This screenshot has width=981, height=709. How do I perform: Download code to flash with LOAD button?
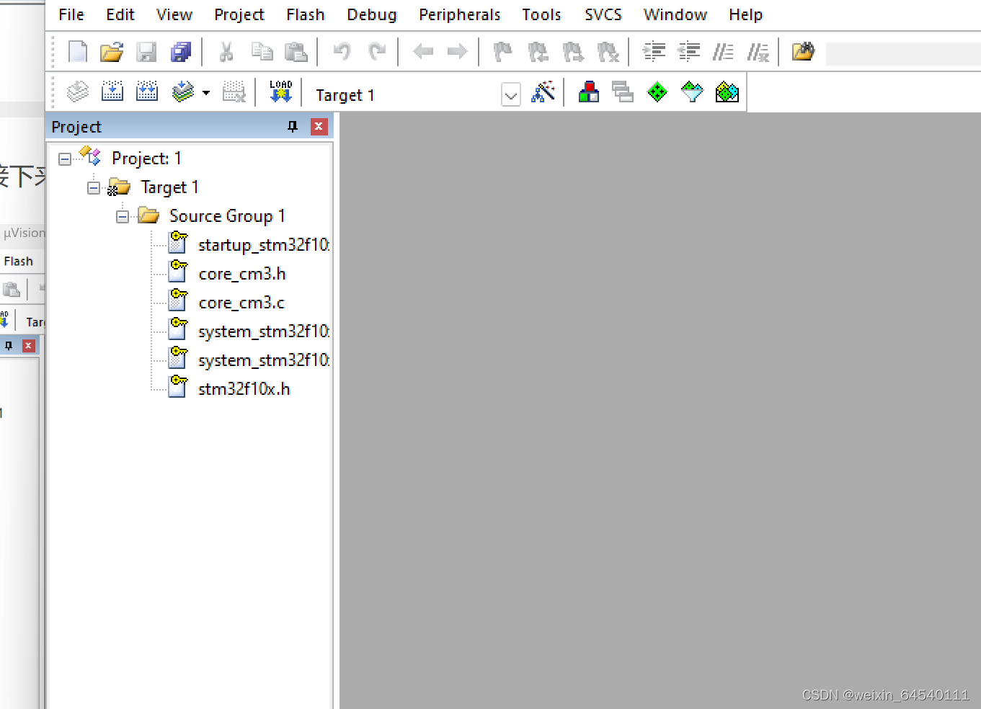(x=280, y=92)
